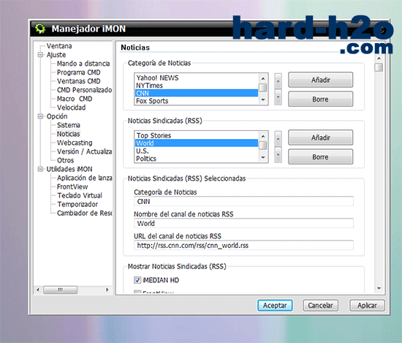Select Politics RSS feed
The image size is (402, 343).
[x=197, y=159]
